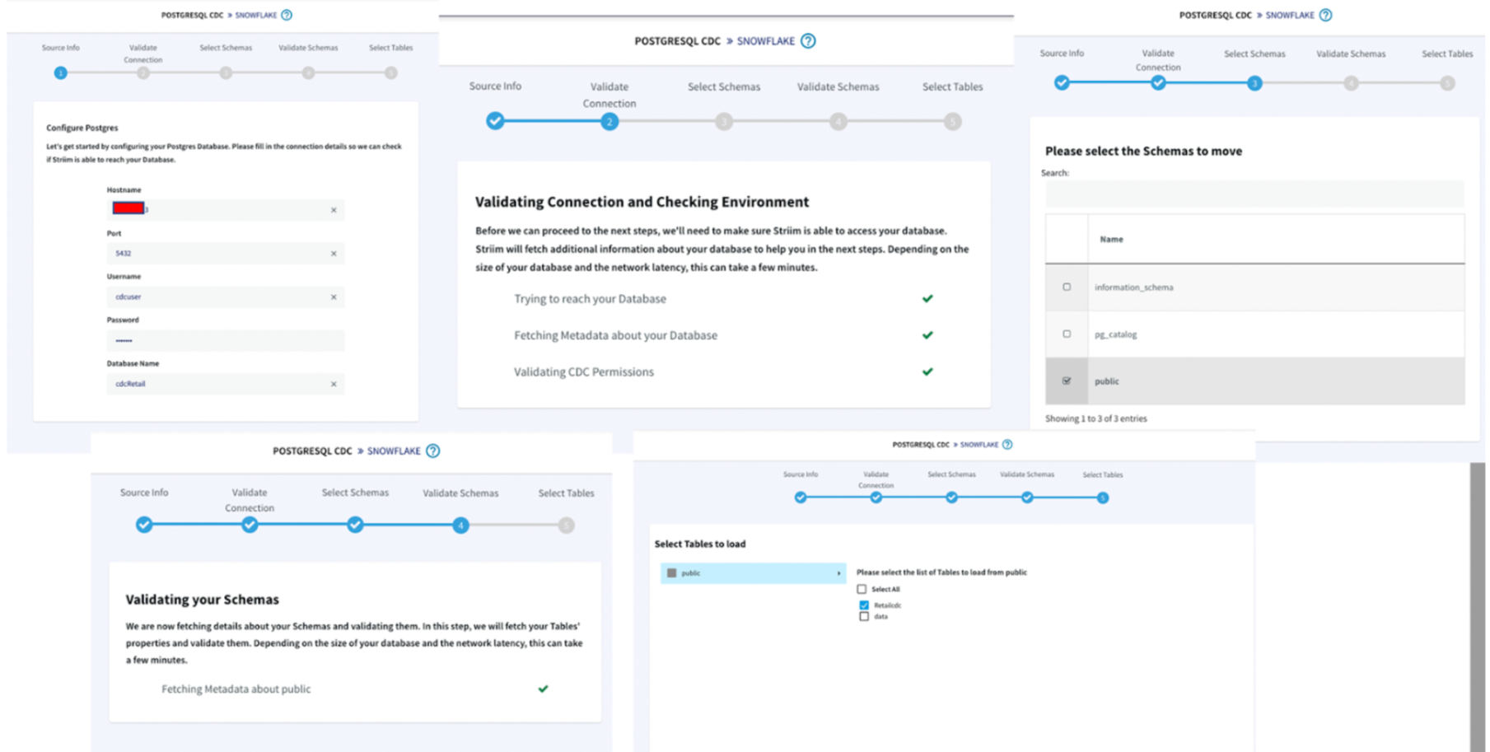1490x752 pixels.
Task: Clear the Port field with its X icon
Action: pyautogui.click(x=334, y=254)
